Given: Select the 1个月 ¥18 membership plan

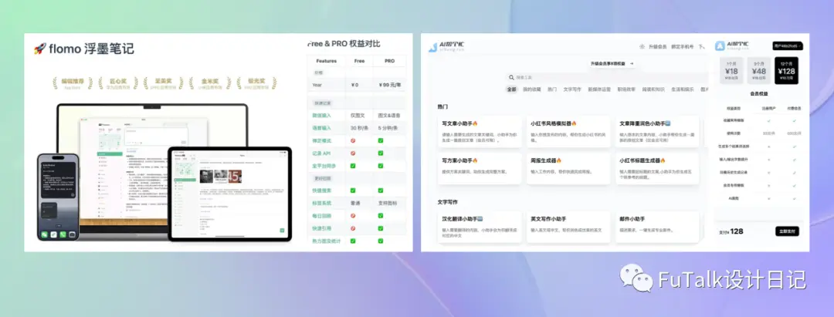Looking at the screenshot, I should pos(731,71).
